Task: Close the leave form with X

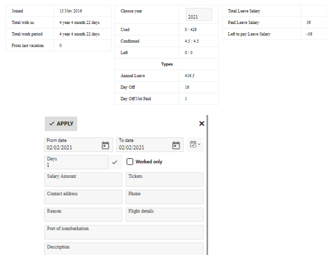Action: pos(202,123)
